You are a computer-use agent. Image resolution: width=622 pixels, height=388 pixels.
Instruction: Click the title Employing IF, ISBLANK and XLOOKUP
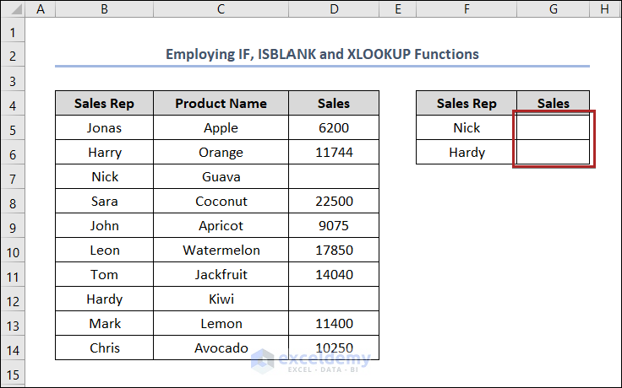click(322, 54)
